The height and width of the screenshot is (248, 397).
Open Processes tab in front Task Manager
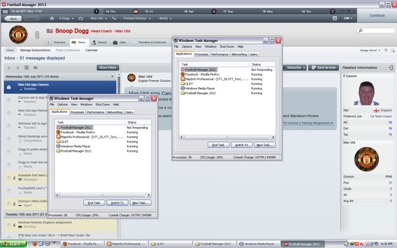[77, 112]
